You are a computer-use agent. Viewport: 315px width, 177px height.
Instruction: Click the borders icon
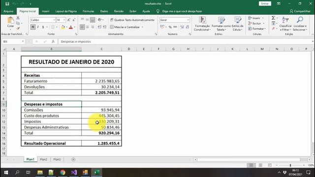(53, 27)
